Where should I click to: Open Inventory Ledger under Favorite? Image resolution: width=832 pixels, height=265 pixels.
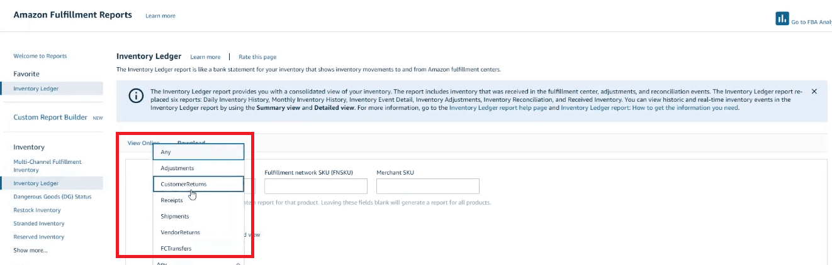click(x=52, y=89)
